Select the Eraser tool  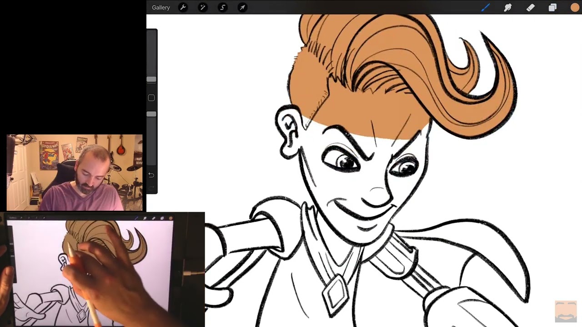(530, 7)
